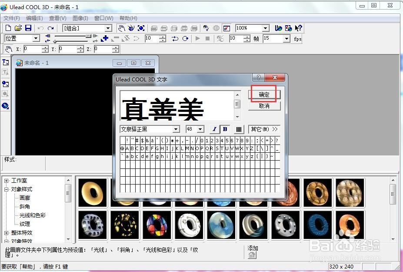Choose the colorful stained-glass donut thumbnail
Viewport: 403px width, 272px height.
coord(157,225)
